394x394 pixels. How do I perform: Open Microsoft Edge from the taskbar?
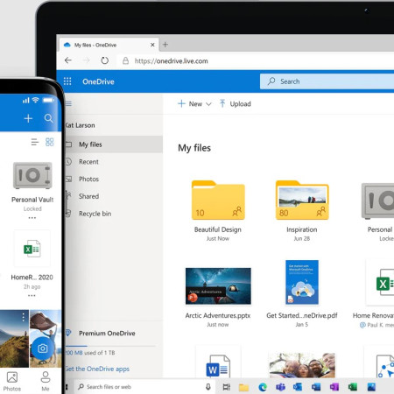click(263, 387)
